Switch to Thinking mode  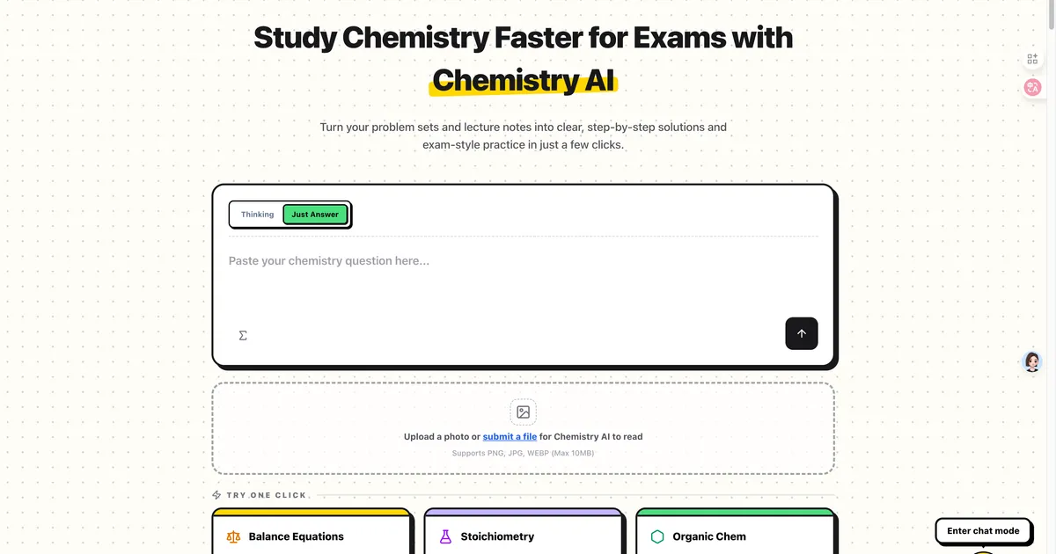pyautogui.click(x=257, y=214)
